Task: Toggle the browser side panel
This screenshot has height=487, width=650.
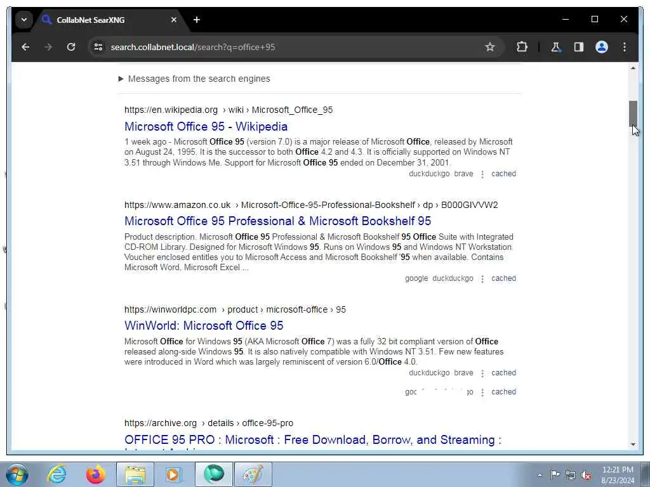Action: coord(579,47)
